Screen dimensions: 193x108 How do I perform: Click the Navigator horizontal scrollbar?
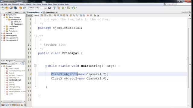click(12, 102)
